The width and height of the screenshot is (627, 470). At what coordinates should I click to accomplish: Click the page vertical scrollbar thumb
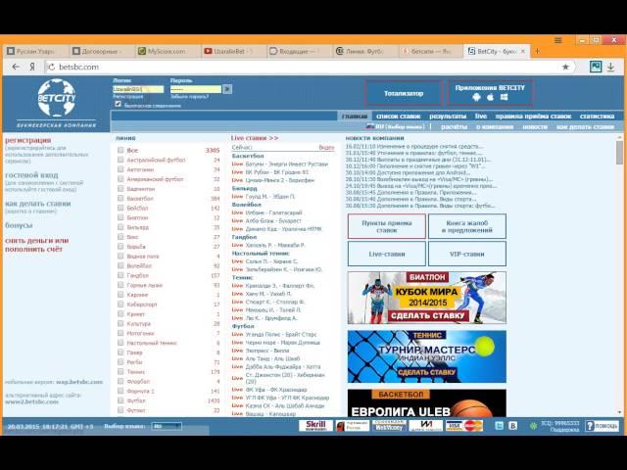coord(619,153)
